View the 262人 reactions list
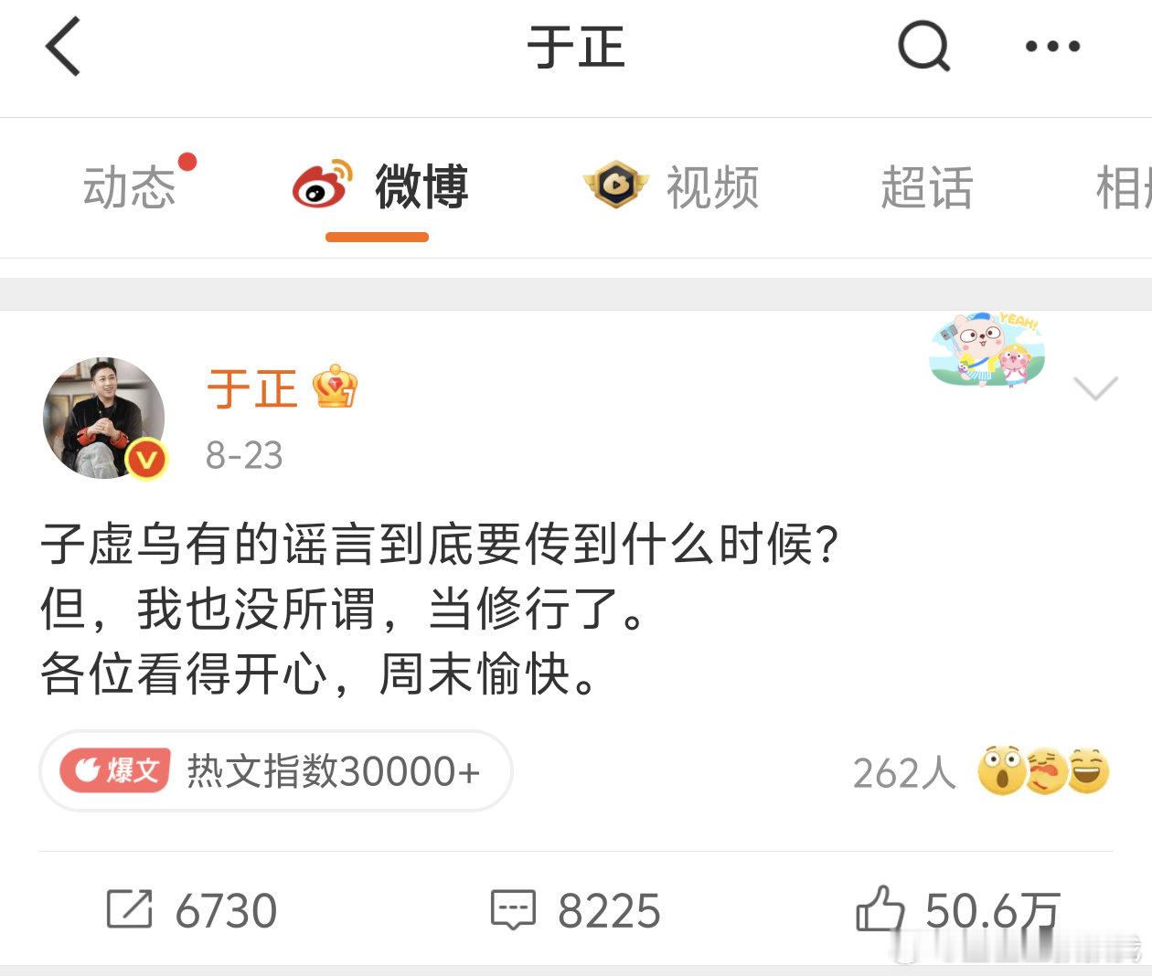 (904, 773)
